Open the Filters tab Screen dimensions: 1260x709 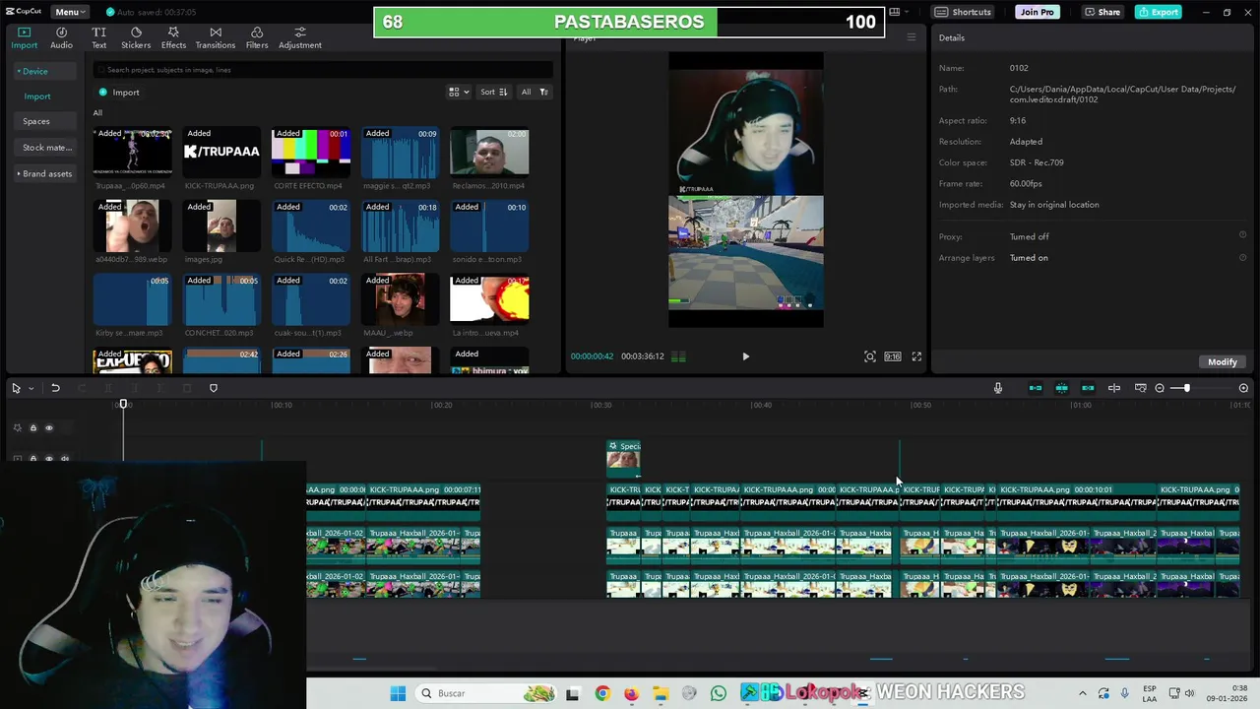tap(257, 38)
